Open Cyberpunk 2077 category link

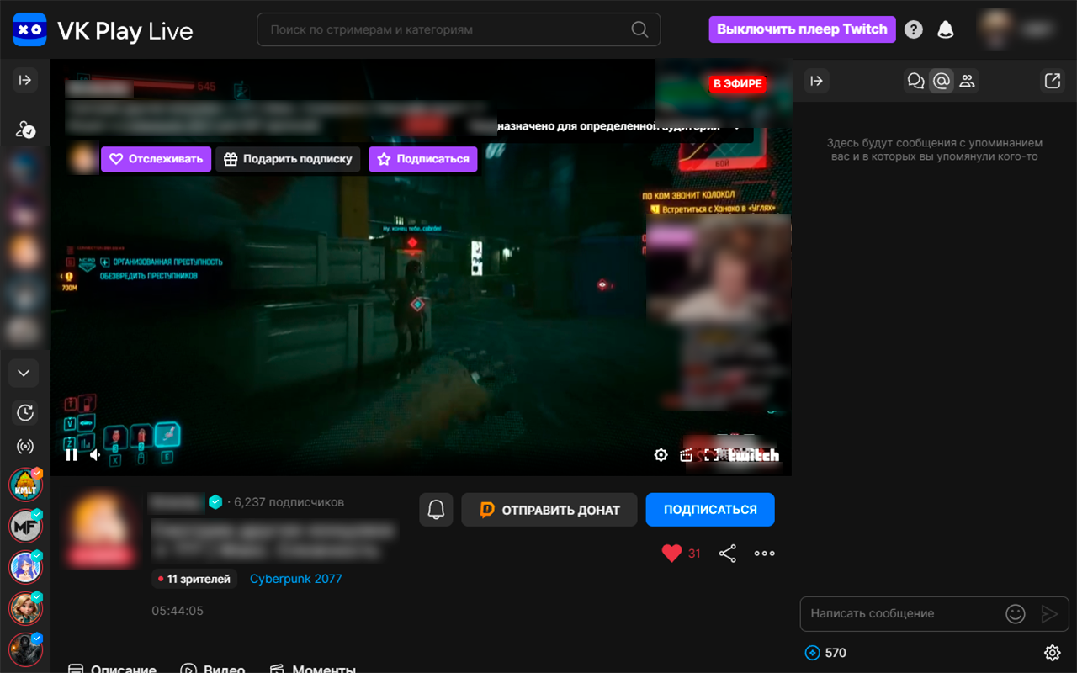pyautogui.click(x=296, y=579)
